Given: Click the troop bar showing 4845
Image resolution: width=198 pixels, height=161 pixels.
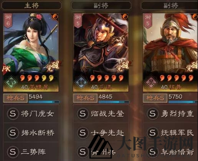Looking at the screenshot, I should click(x=114, y=102).
